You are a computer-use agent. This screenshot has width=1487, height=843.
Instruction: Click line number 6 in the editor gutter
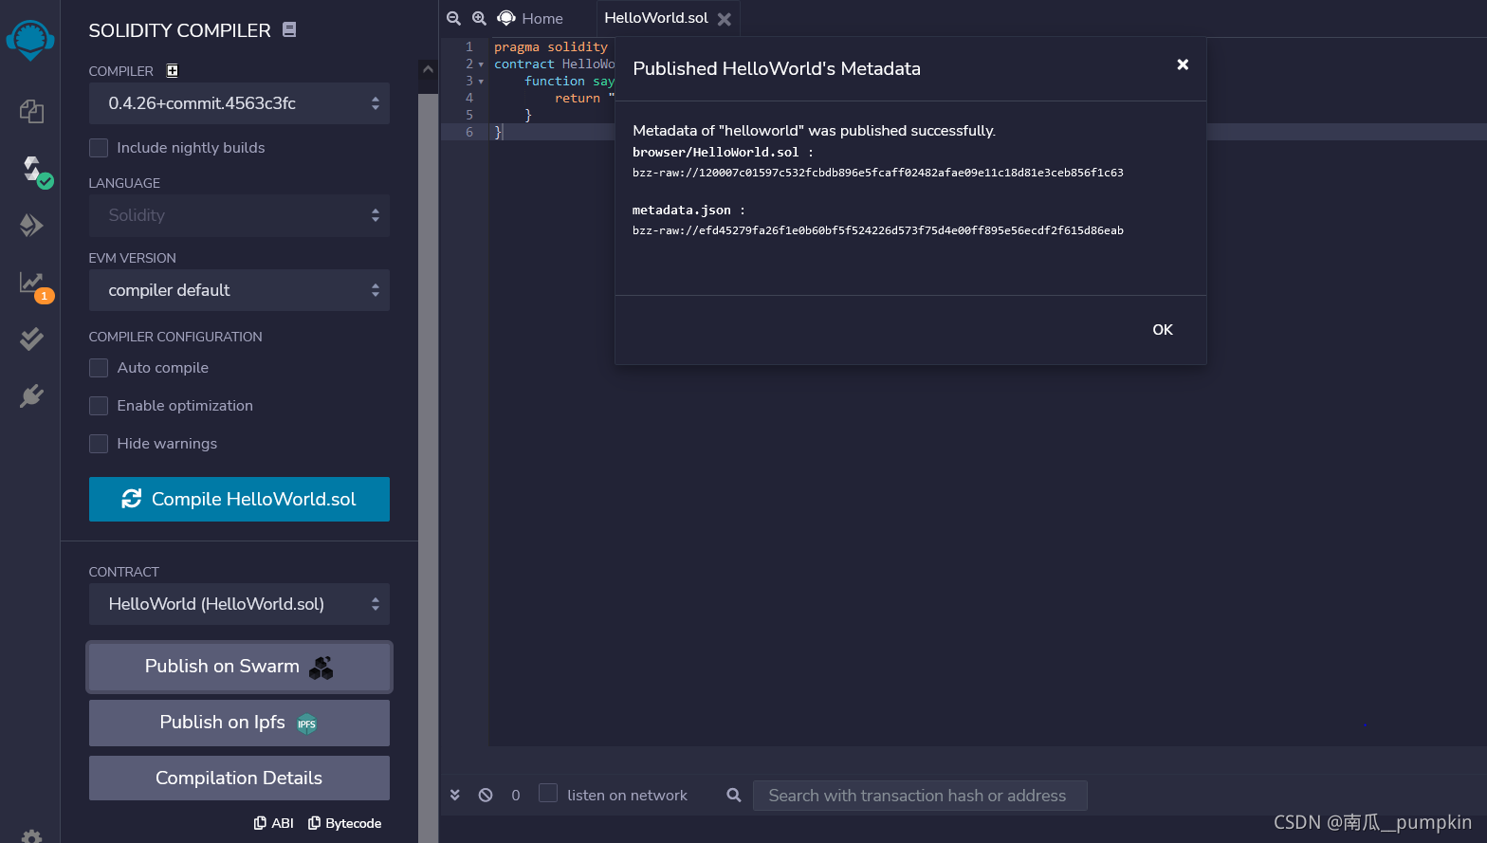point(469,133)
